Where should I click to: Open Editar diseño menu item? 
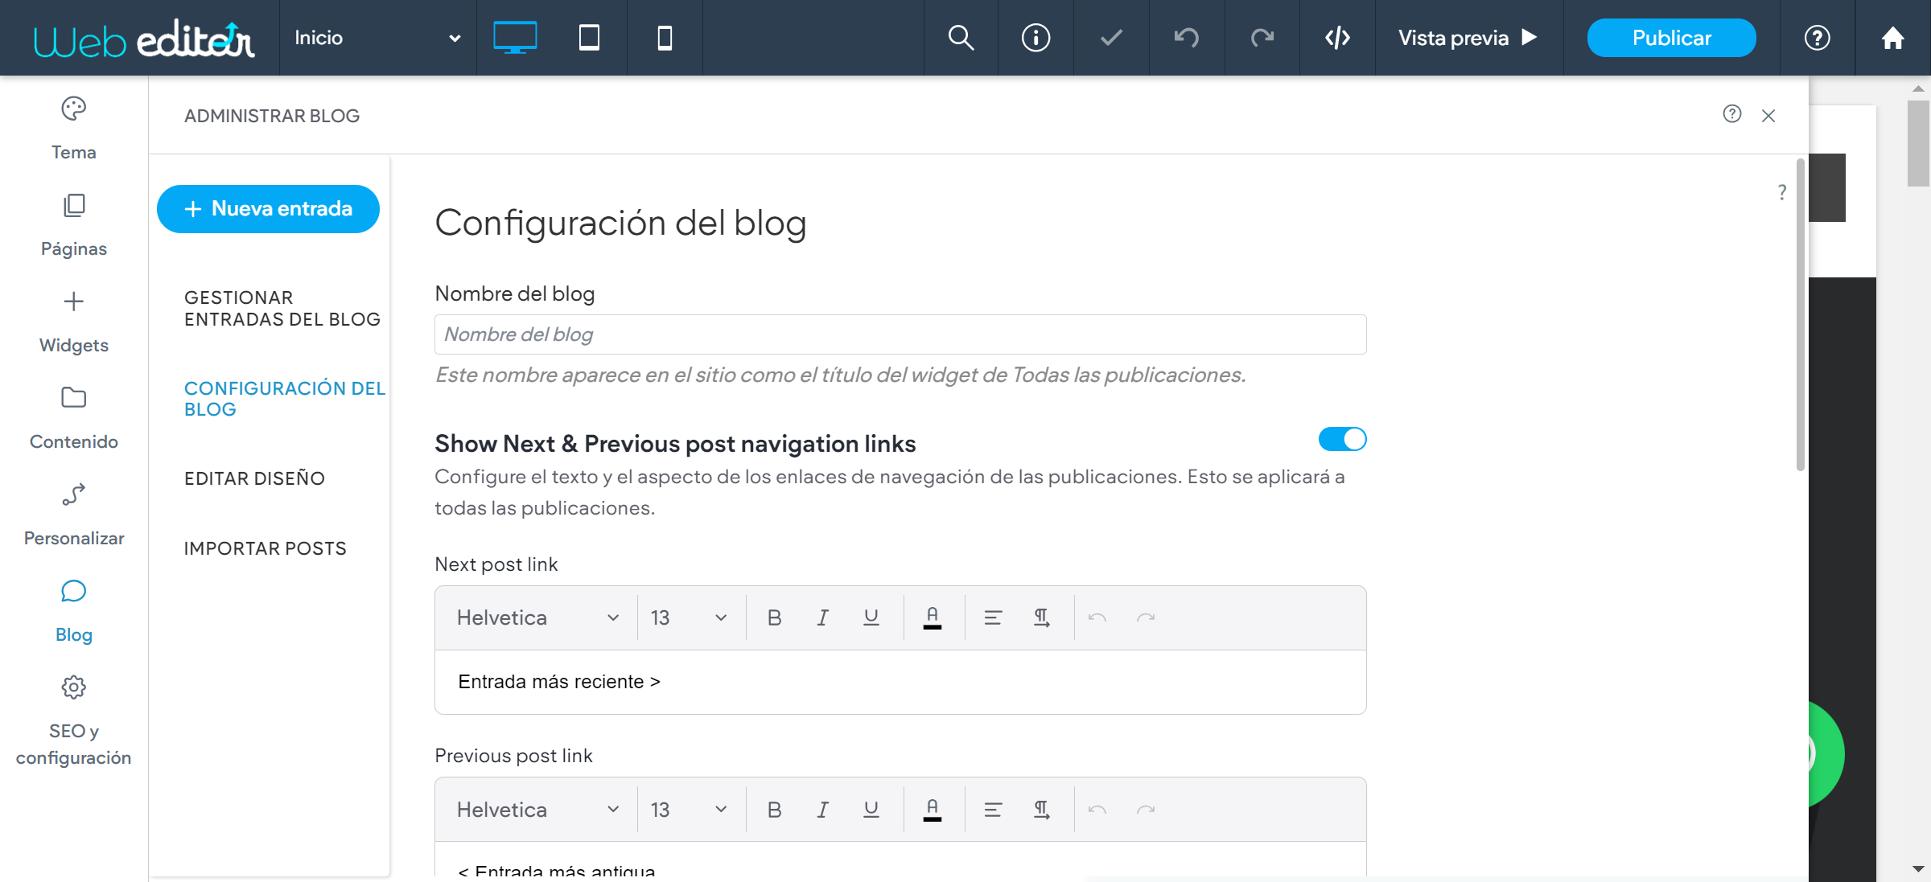tap(254, 478)
